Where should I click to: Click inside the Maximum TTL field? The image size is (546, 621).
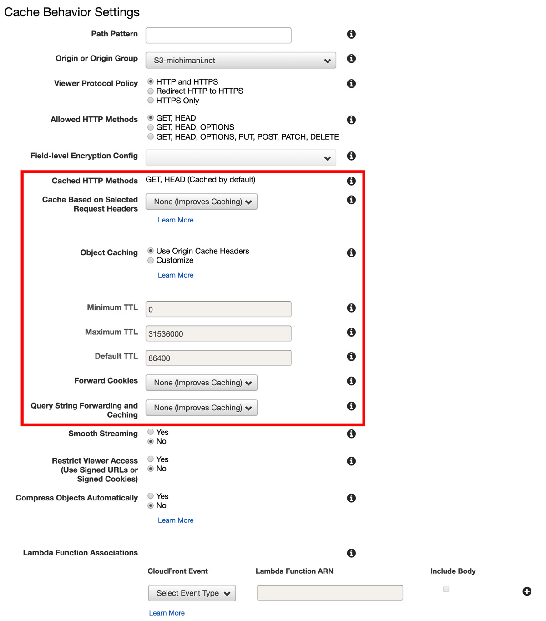point(218,333)
